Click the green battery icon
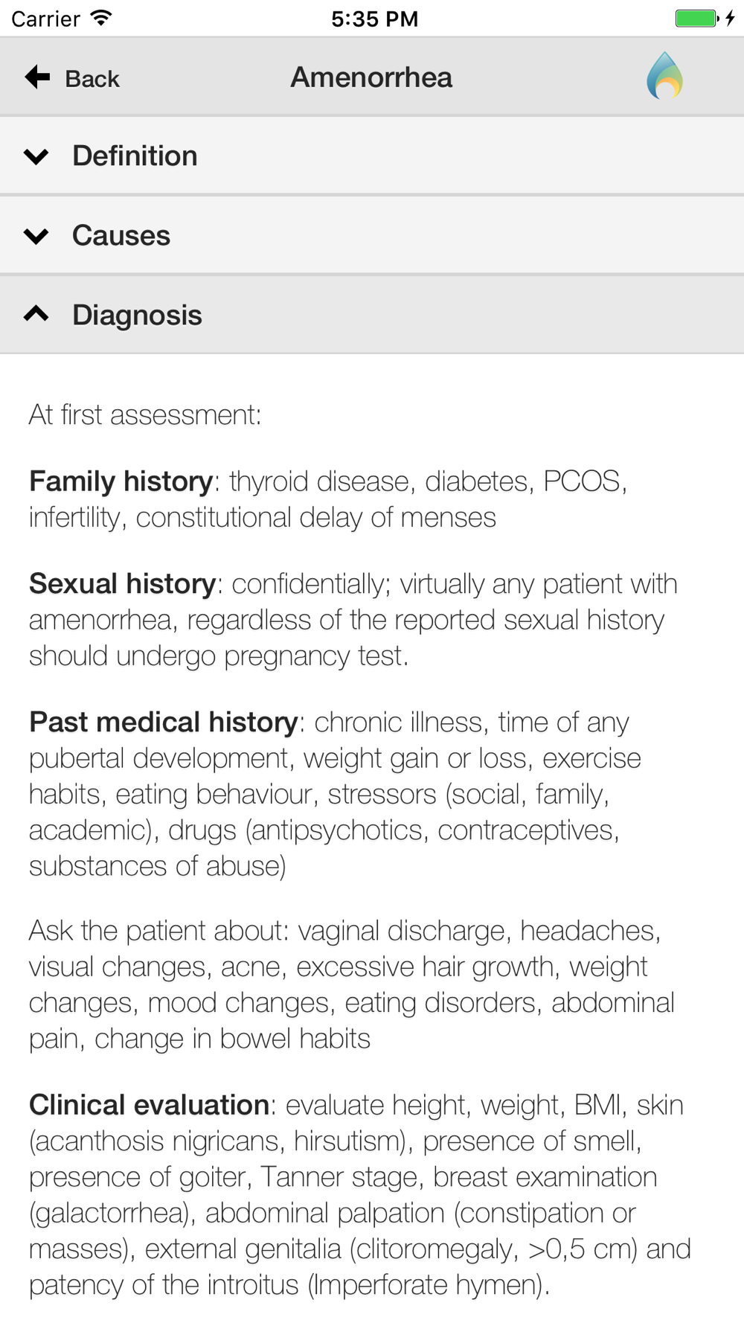The height and width of the screenshot is (1323, 744). click(x=696, y=18)
